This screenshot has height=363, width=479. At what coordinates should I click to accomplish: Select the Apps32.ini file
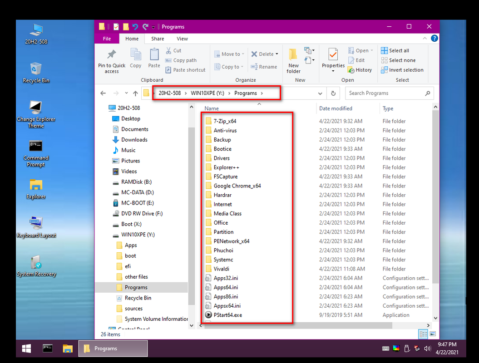(226, 278)
